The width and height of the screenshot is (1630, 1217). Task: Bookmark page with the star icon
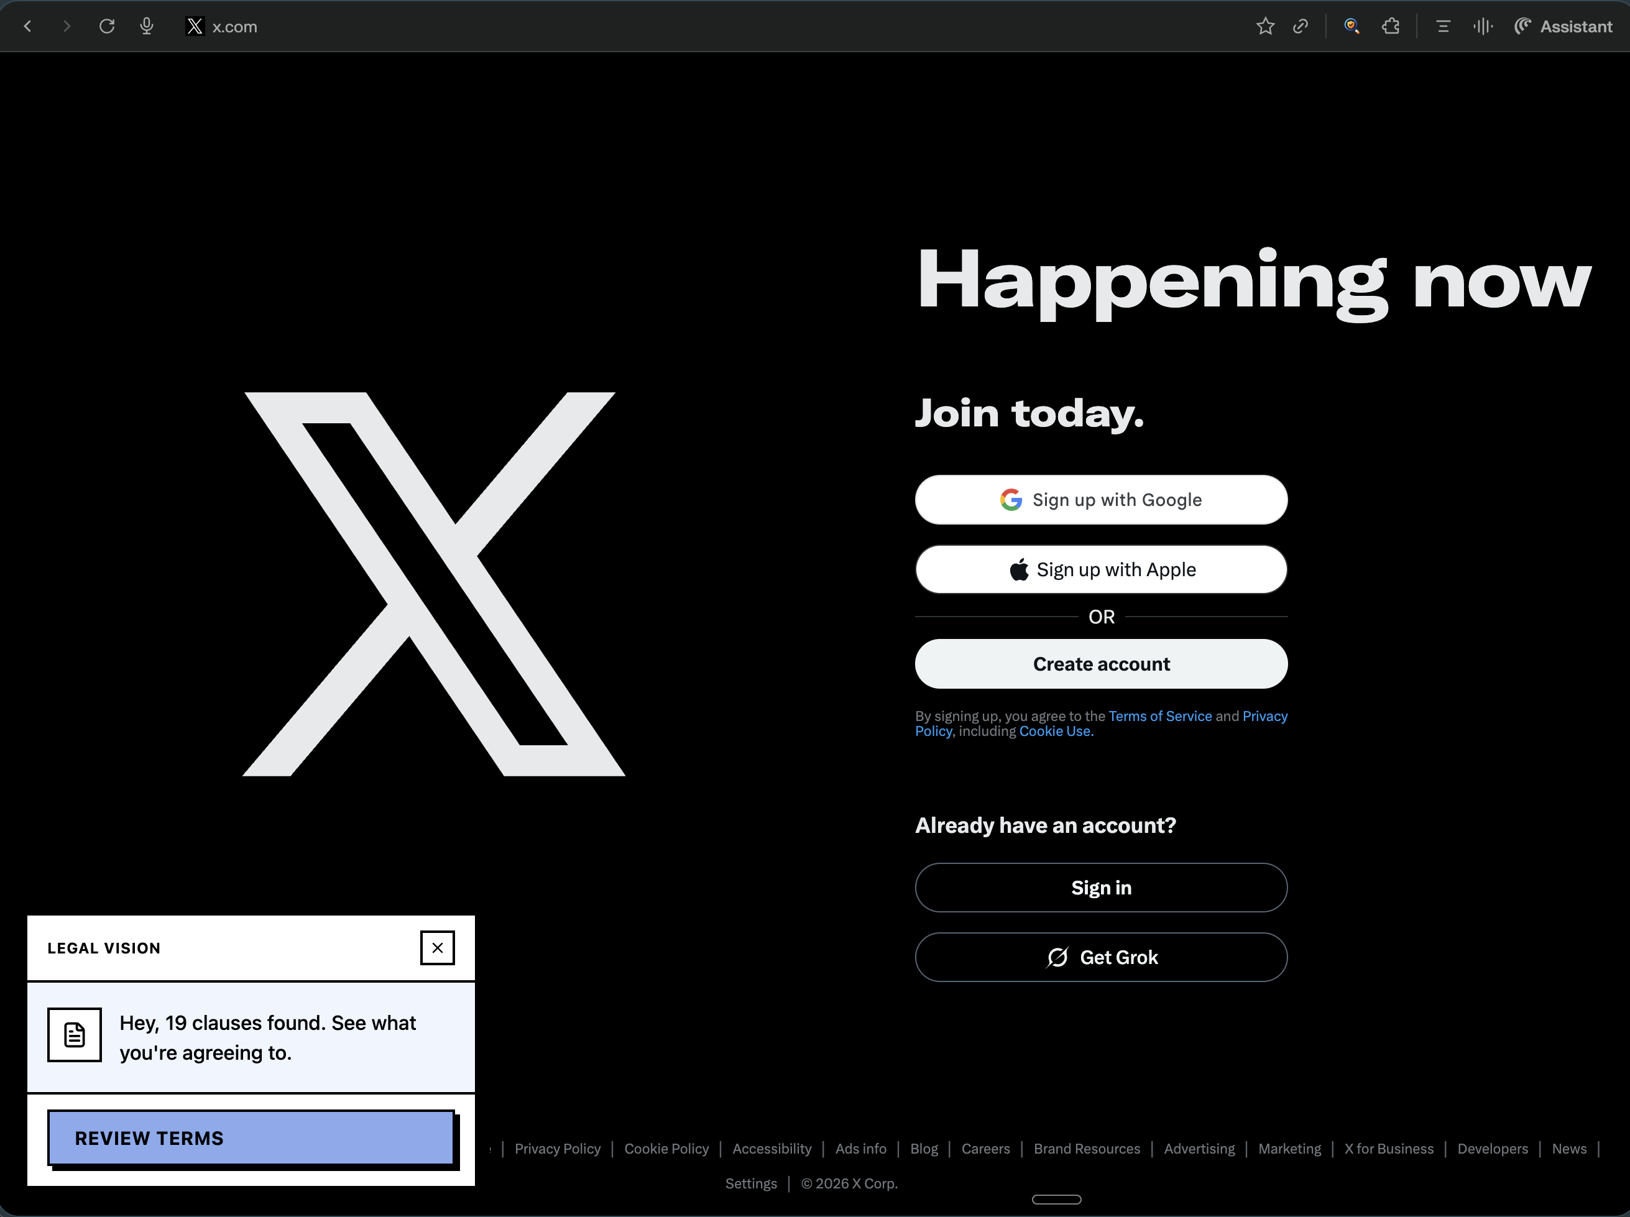pos(1265,27)
